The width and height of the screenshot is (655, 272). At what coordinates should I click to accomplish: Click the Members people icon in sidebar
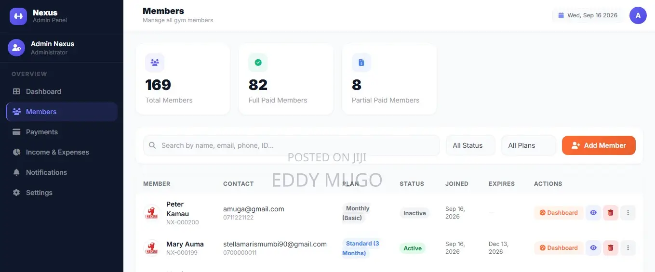point(17,112)
